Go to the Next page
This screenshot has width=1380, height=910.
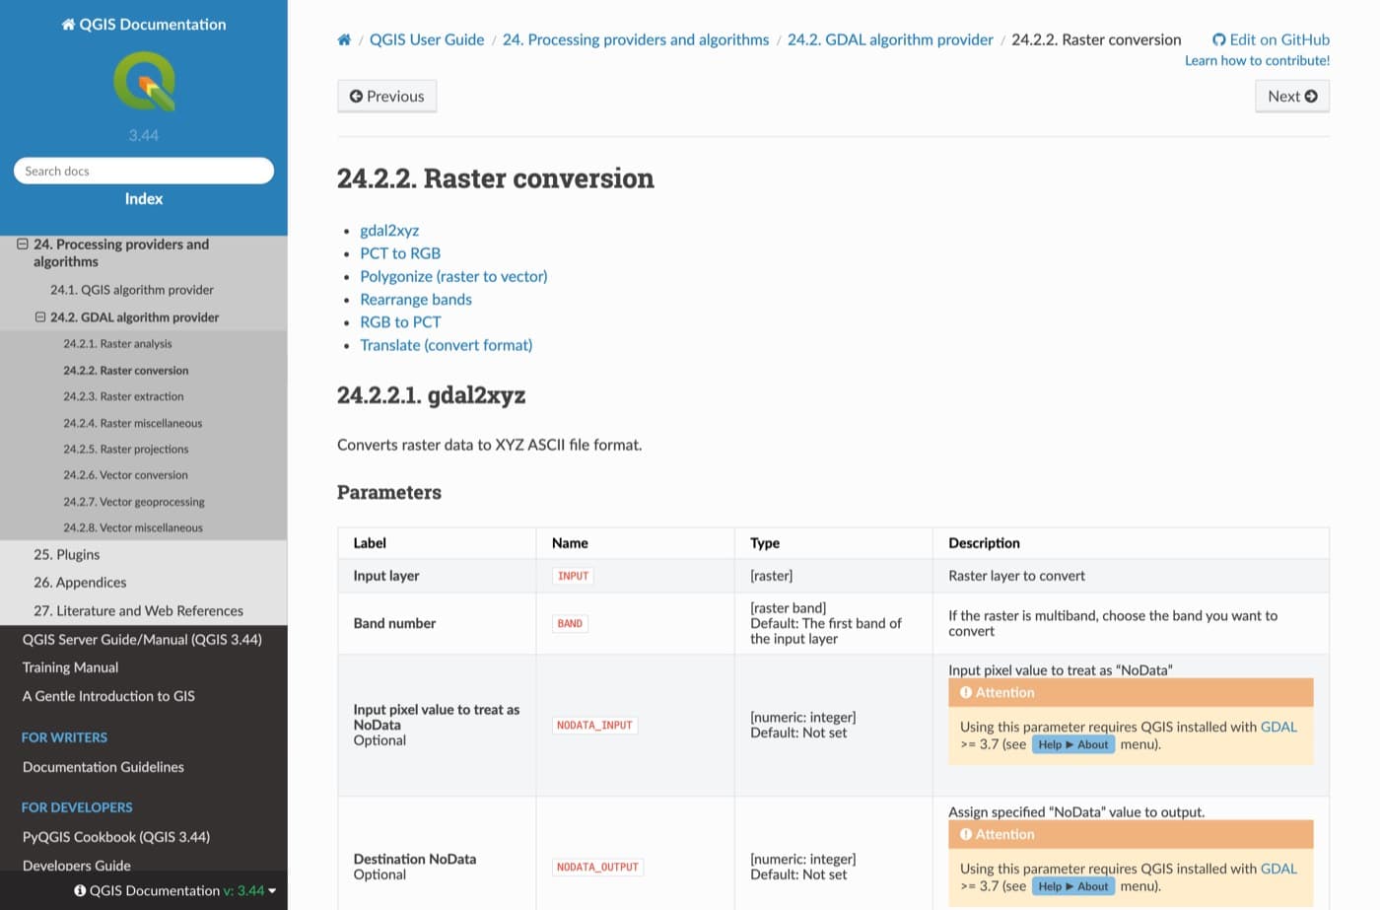click(x=1292, y=97)
